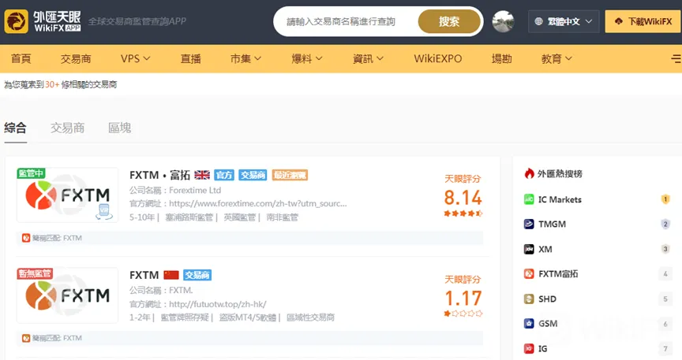Switch to the 交易商 results tab
Viewport: 682px width, 360px height.
point(67,128)
